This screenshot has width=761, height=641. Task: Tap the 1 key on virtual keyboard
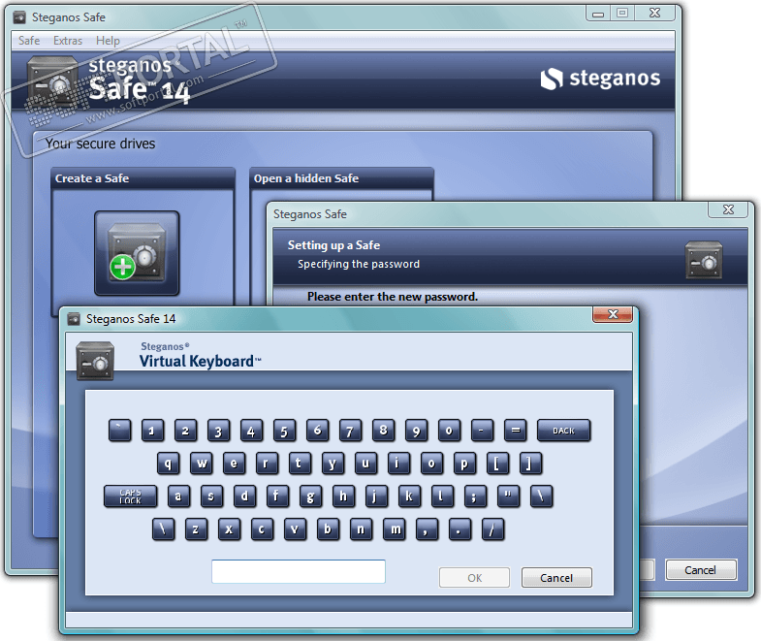[x=152, y=431]
